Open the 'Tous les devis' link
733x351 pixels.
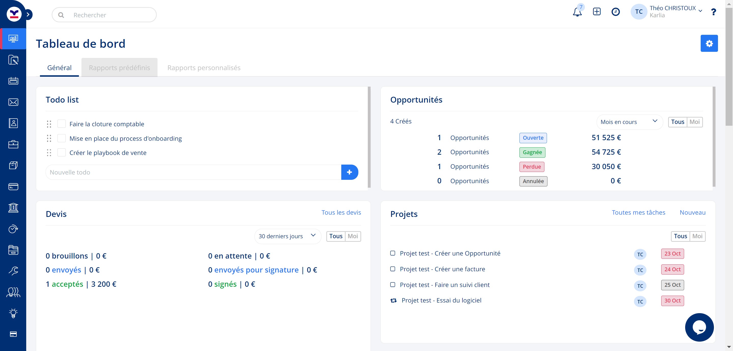(341, 212)
